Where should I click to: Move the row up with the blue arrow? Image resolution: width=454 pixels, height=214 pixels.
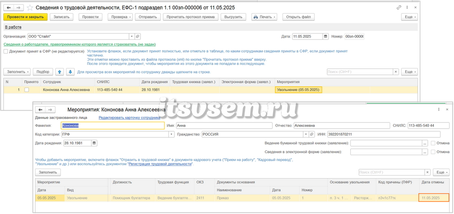point(59,72)
